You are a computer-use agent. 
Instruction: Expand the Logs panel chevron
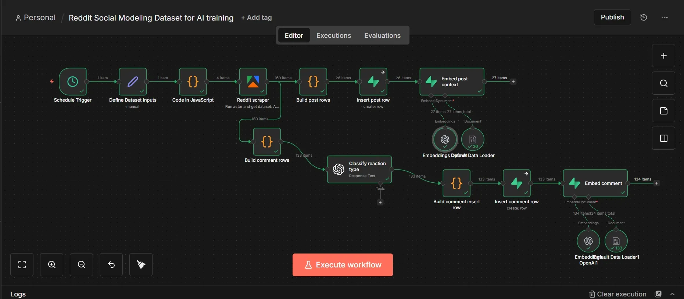(672, 294)
